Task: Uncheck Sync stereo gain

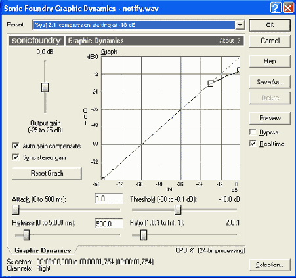Action: click(x=16, y=157)
